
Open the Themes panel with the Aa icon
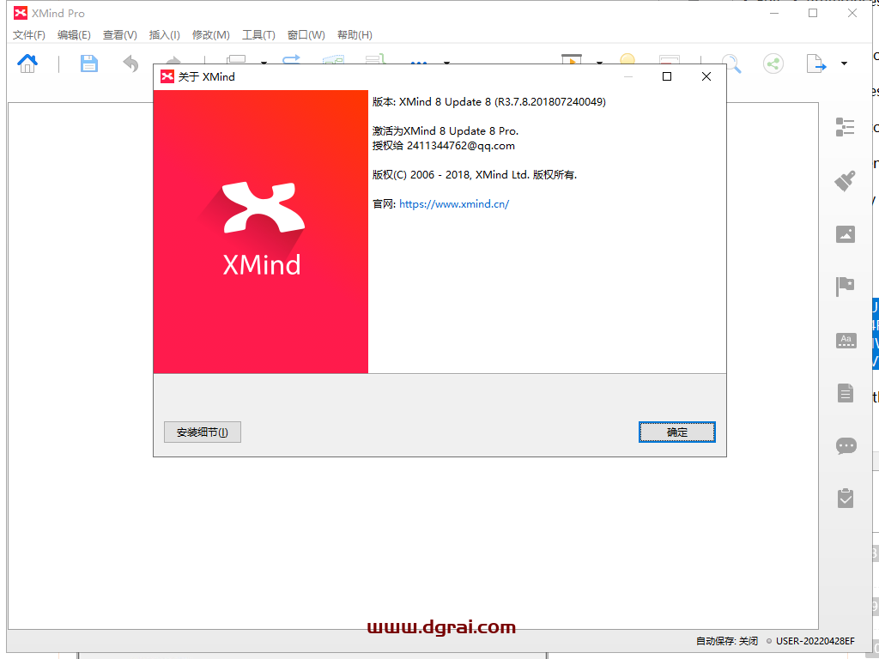pos(846,340)
